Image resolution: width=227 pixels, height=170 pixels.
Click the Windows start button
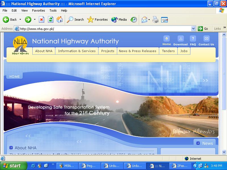[13, 166]
